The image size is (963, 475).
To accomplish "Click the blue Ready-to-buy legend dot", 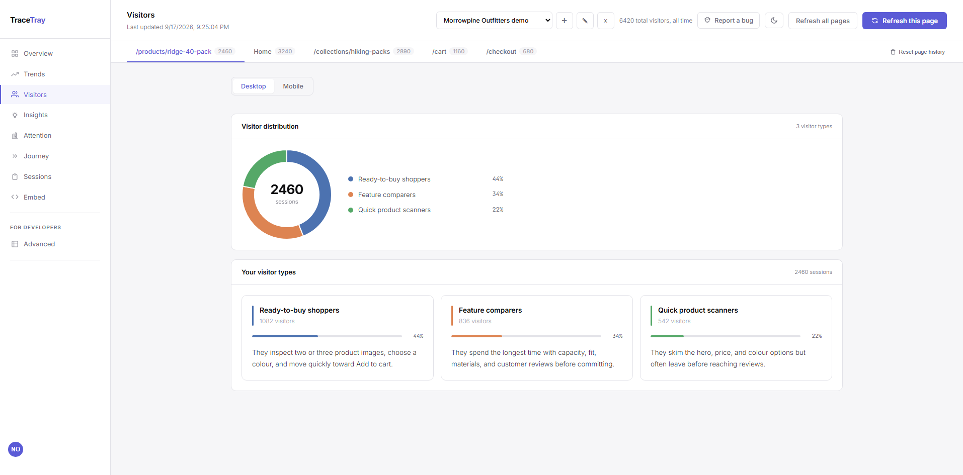I will (351, 179).
